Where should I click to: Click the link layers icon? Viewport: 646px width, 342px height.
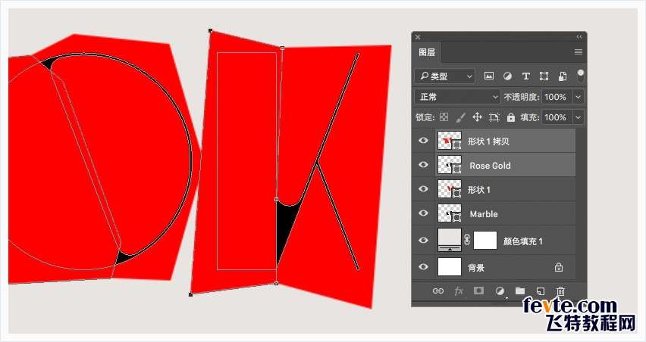(438, 291)
